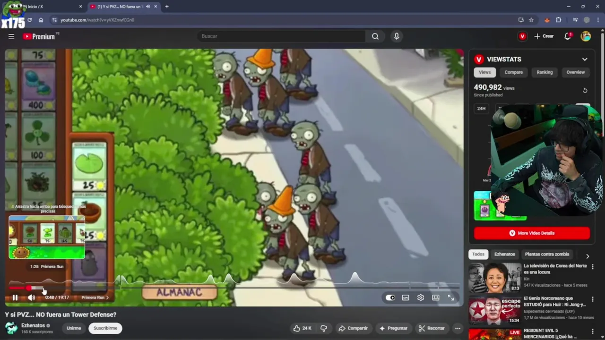Click the Suscribirme button
Viewport: 605px width, 340px height.
pos(105,328)
